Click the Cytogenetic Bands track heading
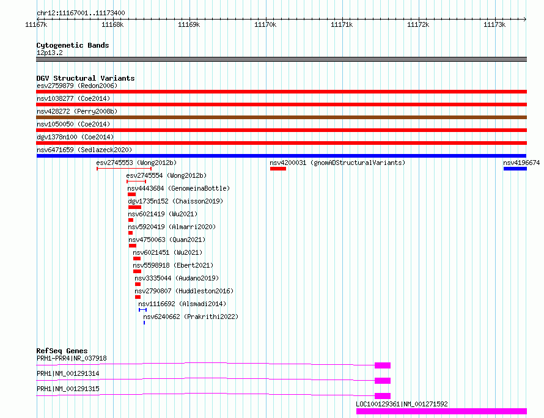The width and height of the screenshot is (544, 418). click(73, 45)
